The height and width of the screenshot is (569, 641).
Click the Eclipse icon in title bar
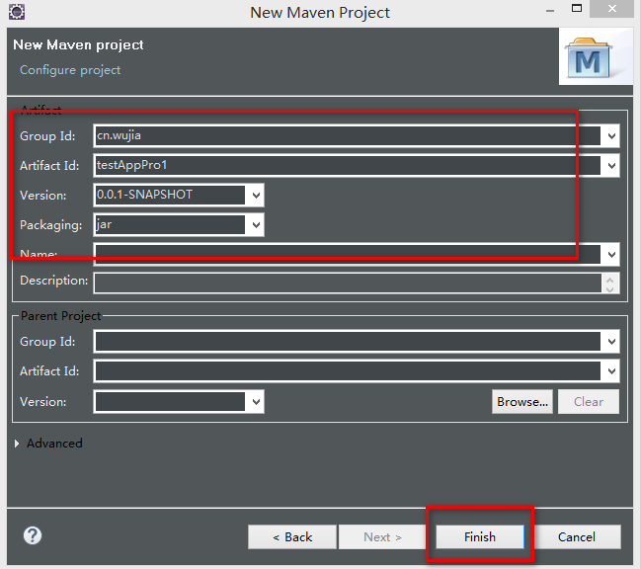click(x=17, y=12)
